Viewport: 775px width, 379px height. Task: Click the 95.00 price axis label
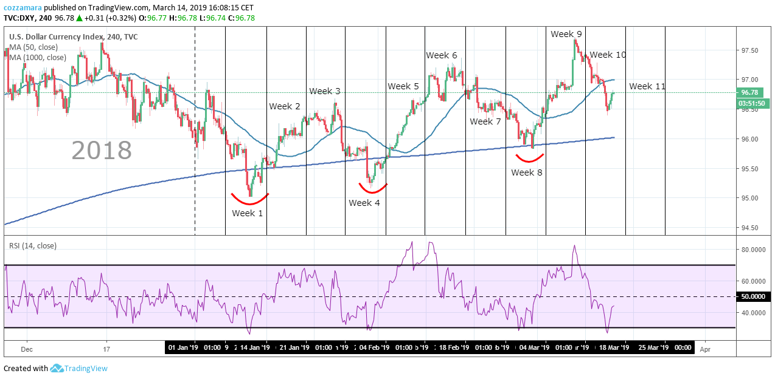pyautogui.click(x=750, y=198)
